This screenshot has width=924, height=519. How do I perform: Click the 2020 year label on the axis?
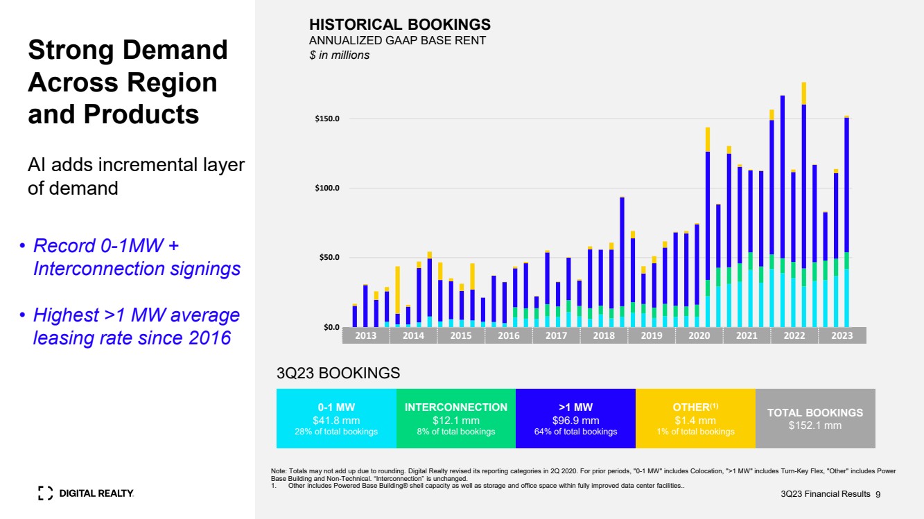click(699, 335)
